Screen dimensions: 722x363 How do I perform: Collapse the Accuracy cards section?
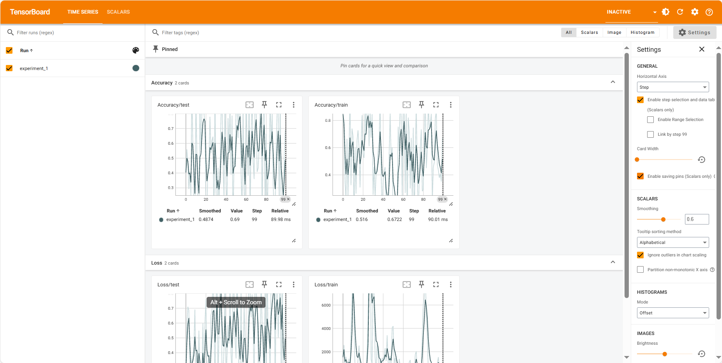click(x=613, y=82)
